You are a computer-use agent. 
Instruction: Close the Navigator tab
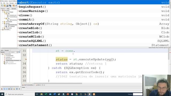pos(10,50)
